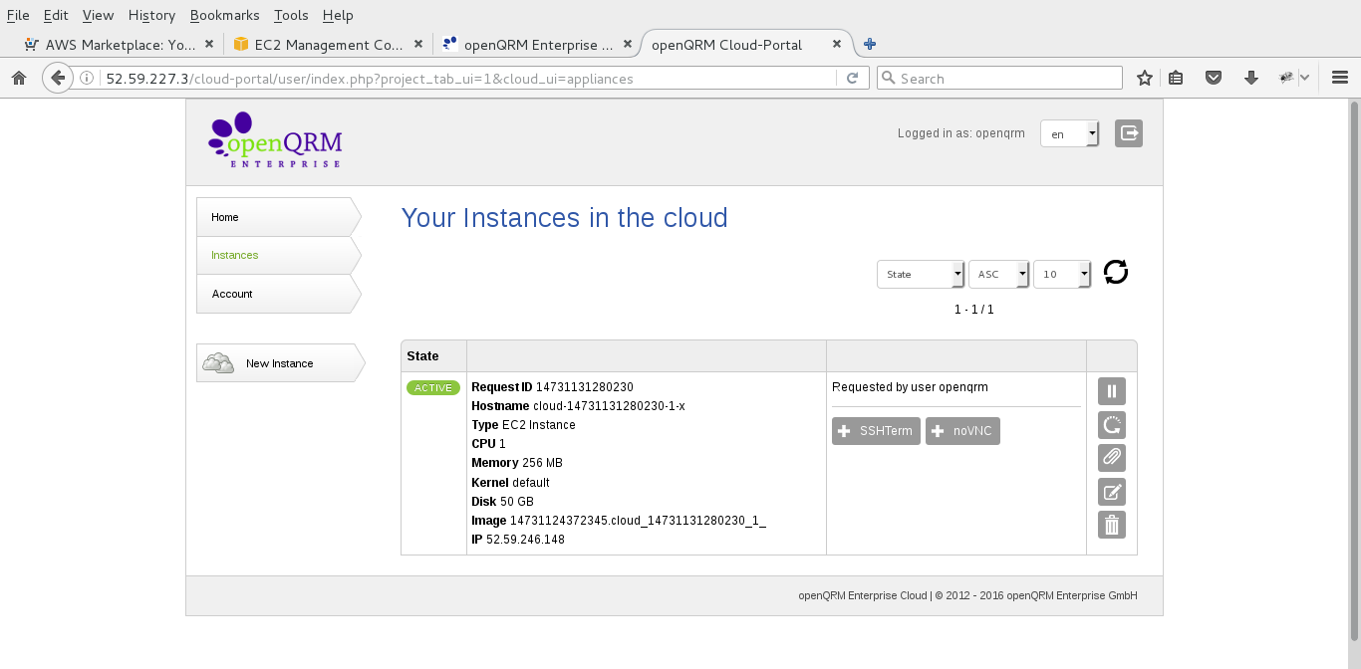Edit the instance using the pencil icon
Viewport: 1361px width, 669px height.
pos(1112,492)
